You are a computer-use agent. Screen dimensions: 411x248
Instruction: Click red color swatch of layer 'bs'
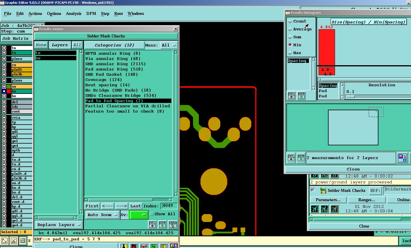(x=9, y=91)
